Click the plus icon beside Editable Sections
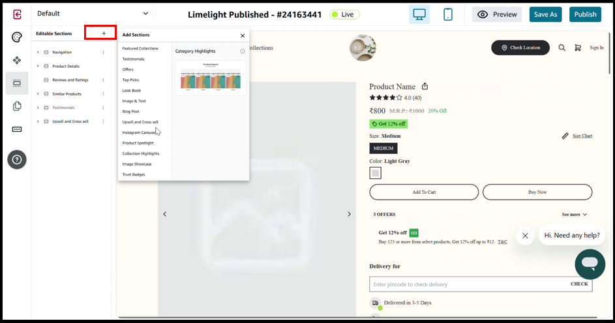Image resolution: width=615 pixels, height=323 pixels. tap(103, 33)
